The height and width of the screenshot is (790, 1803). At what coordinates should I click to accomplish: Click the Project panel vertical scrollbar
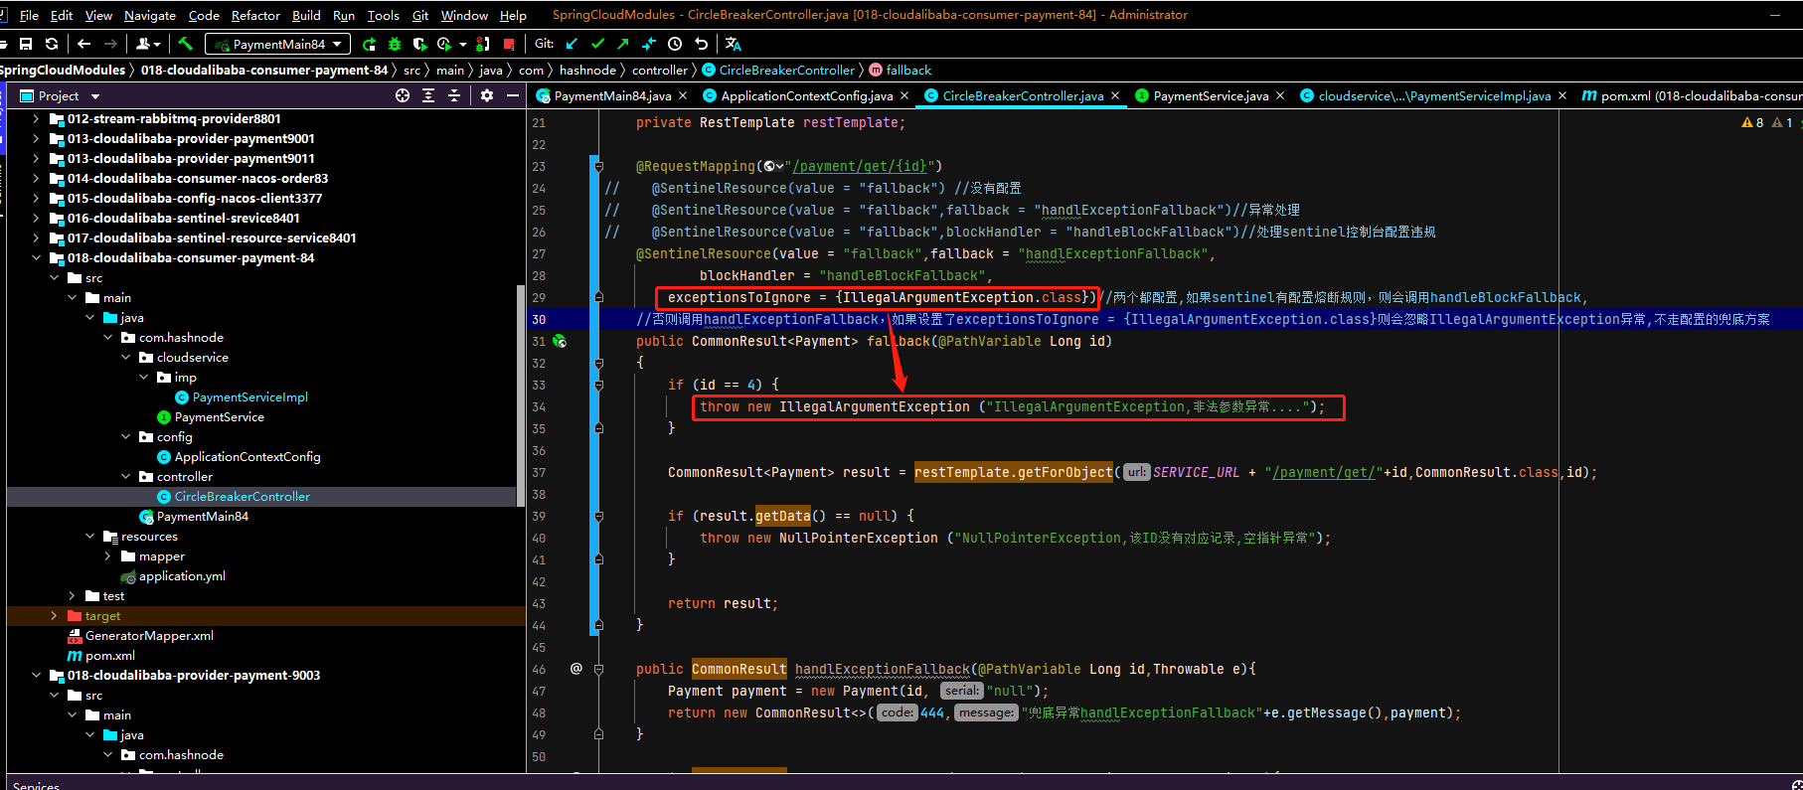pos(521,395)
